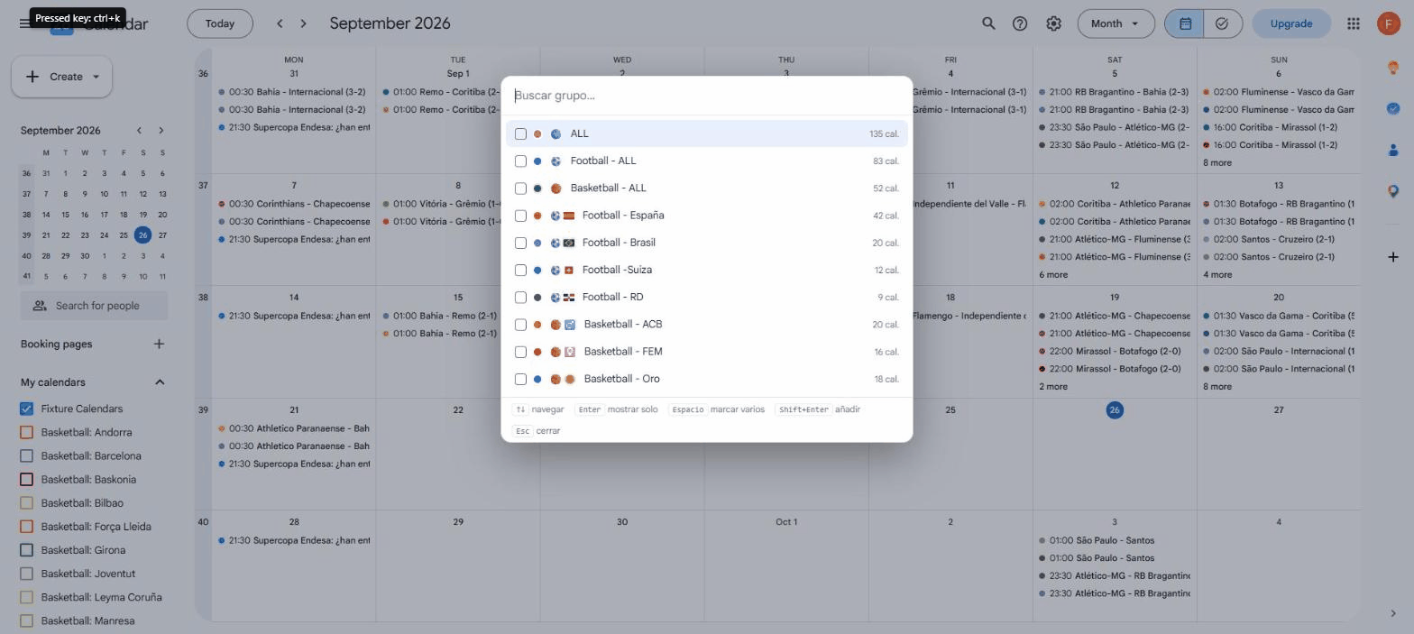Image resolution: width=1414 pixels, height=634 pixels.
Task: Open Google Tasks side panel icon
Action: [1393, 108]
